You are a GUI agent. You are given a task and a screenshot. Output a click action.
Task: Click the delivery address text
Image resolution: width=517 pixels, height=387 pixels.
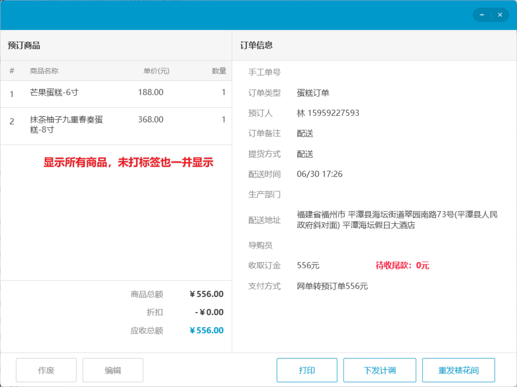point(397,220)
